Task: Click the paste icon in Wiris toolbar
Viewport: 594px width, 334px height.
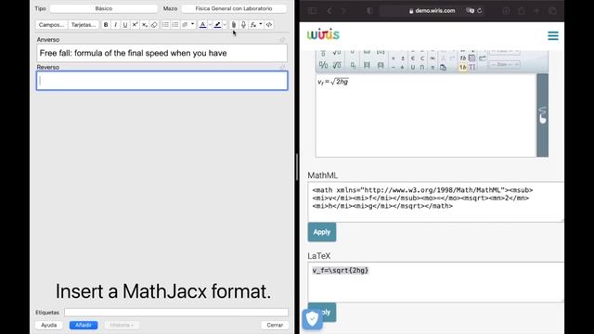Action: click(x=443, y=68)
